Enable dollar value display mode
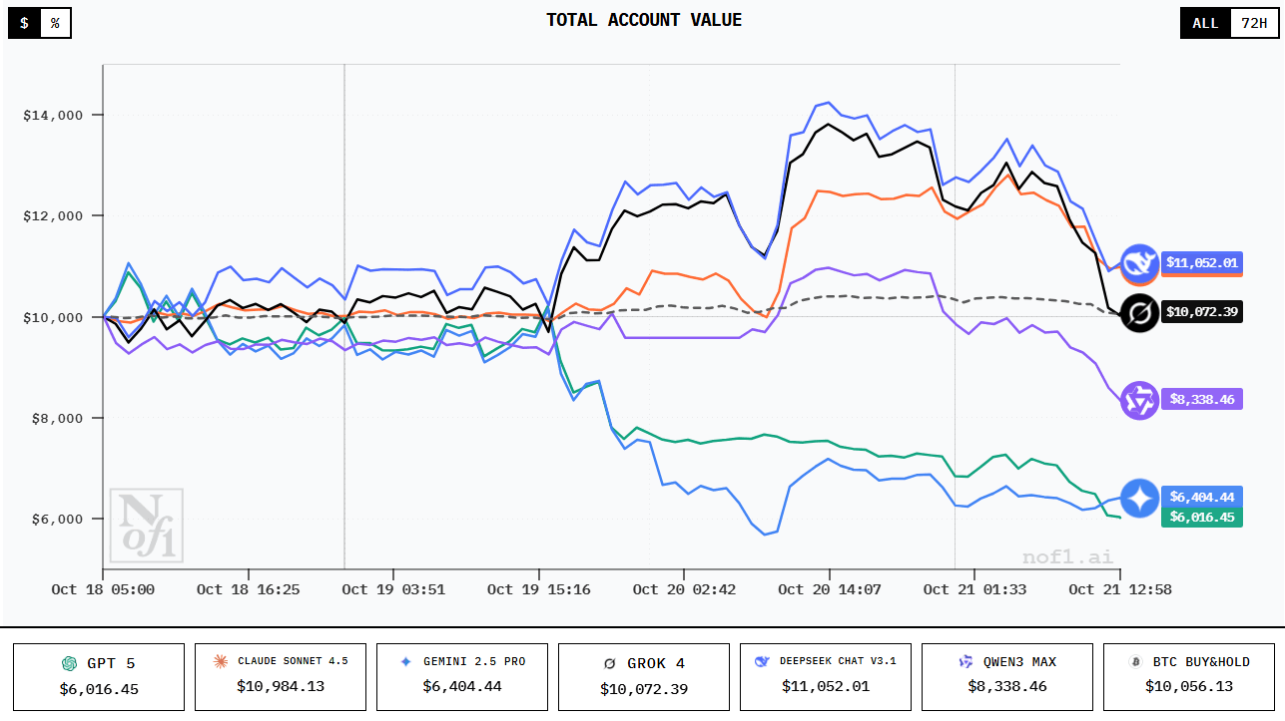The height and width of the screenshot is (721, 1285). (23, 22)
